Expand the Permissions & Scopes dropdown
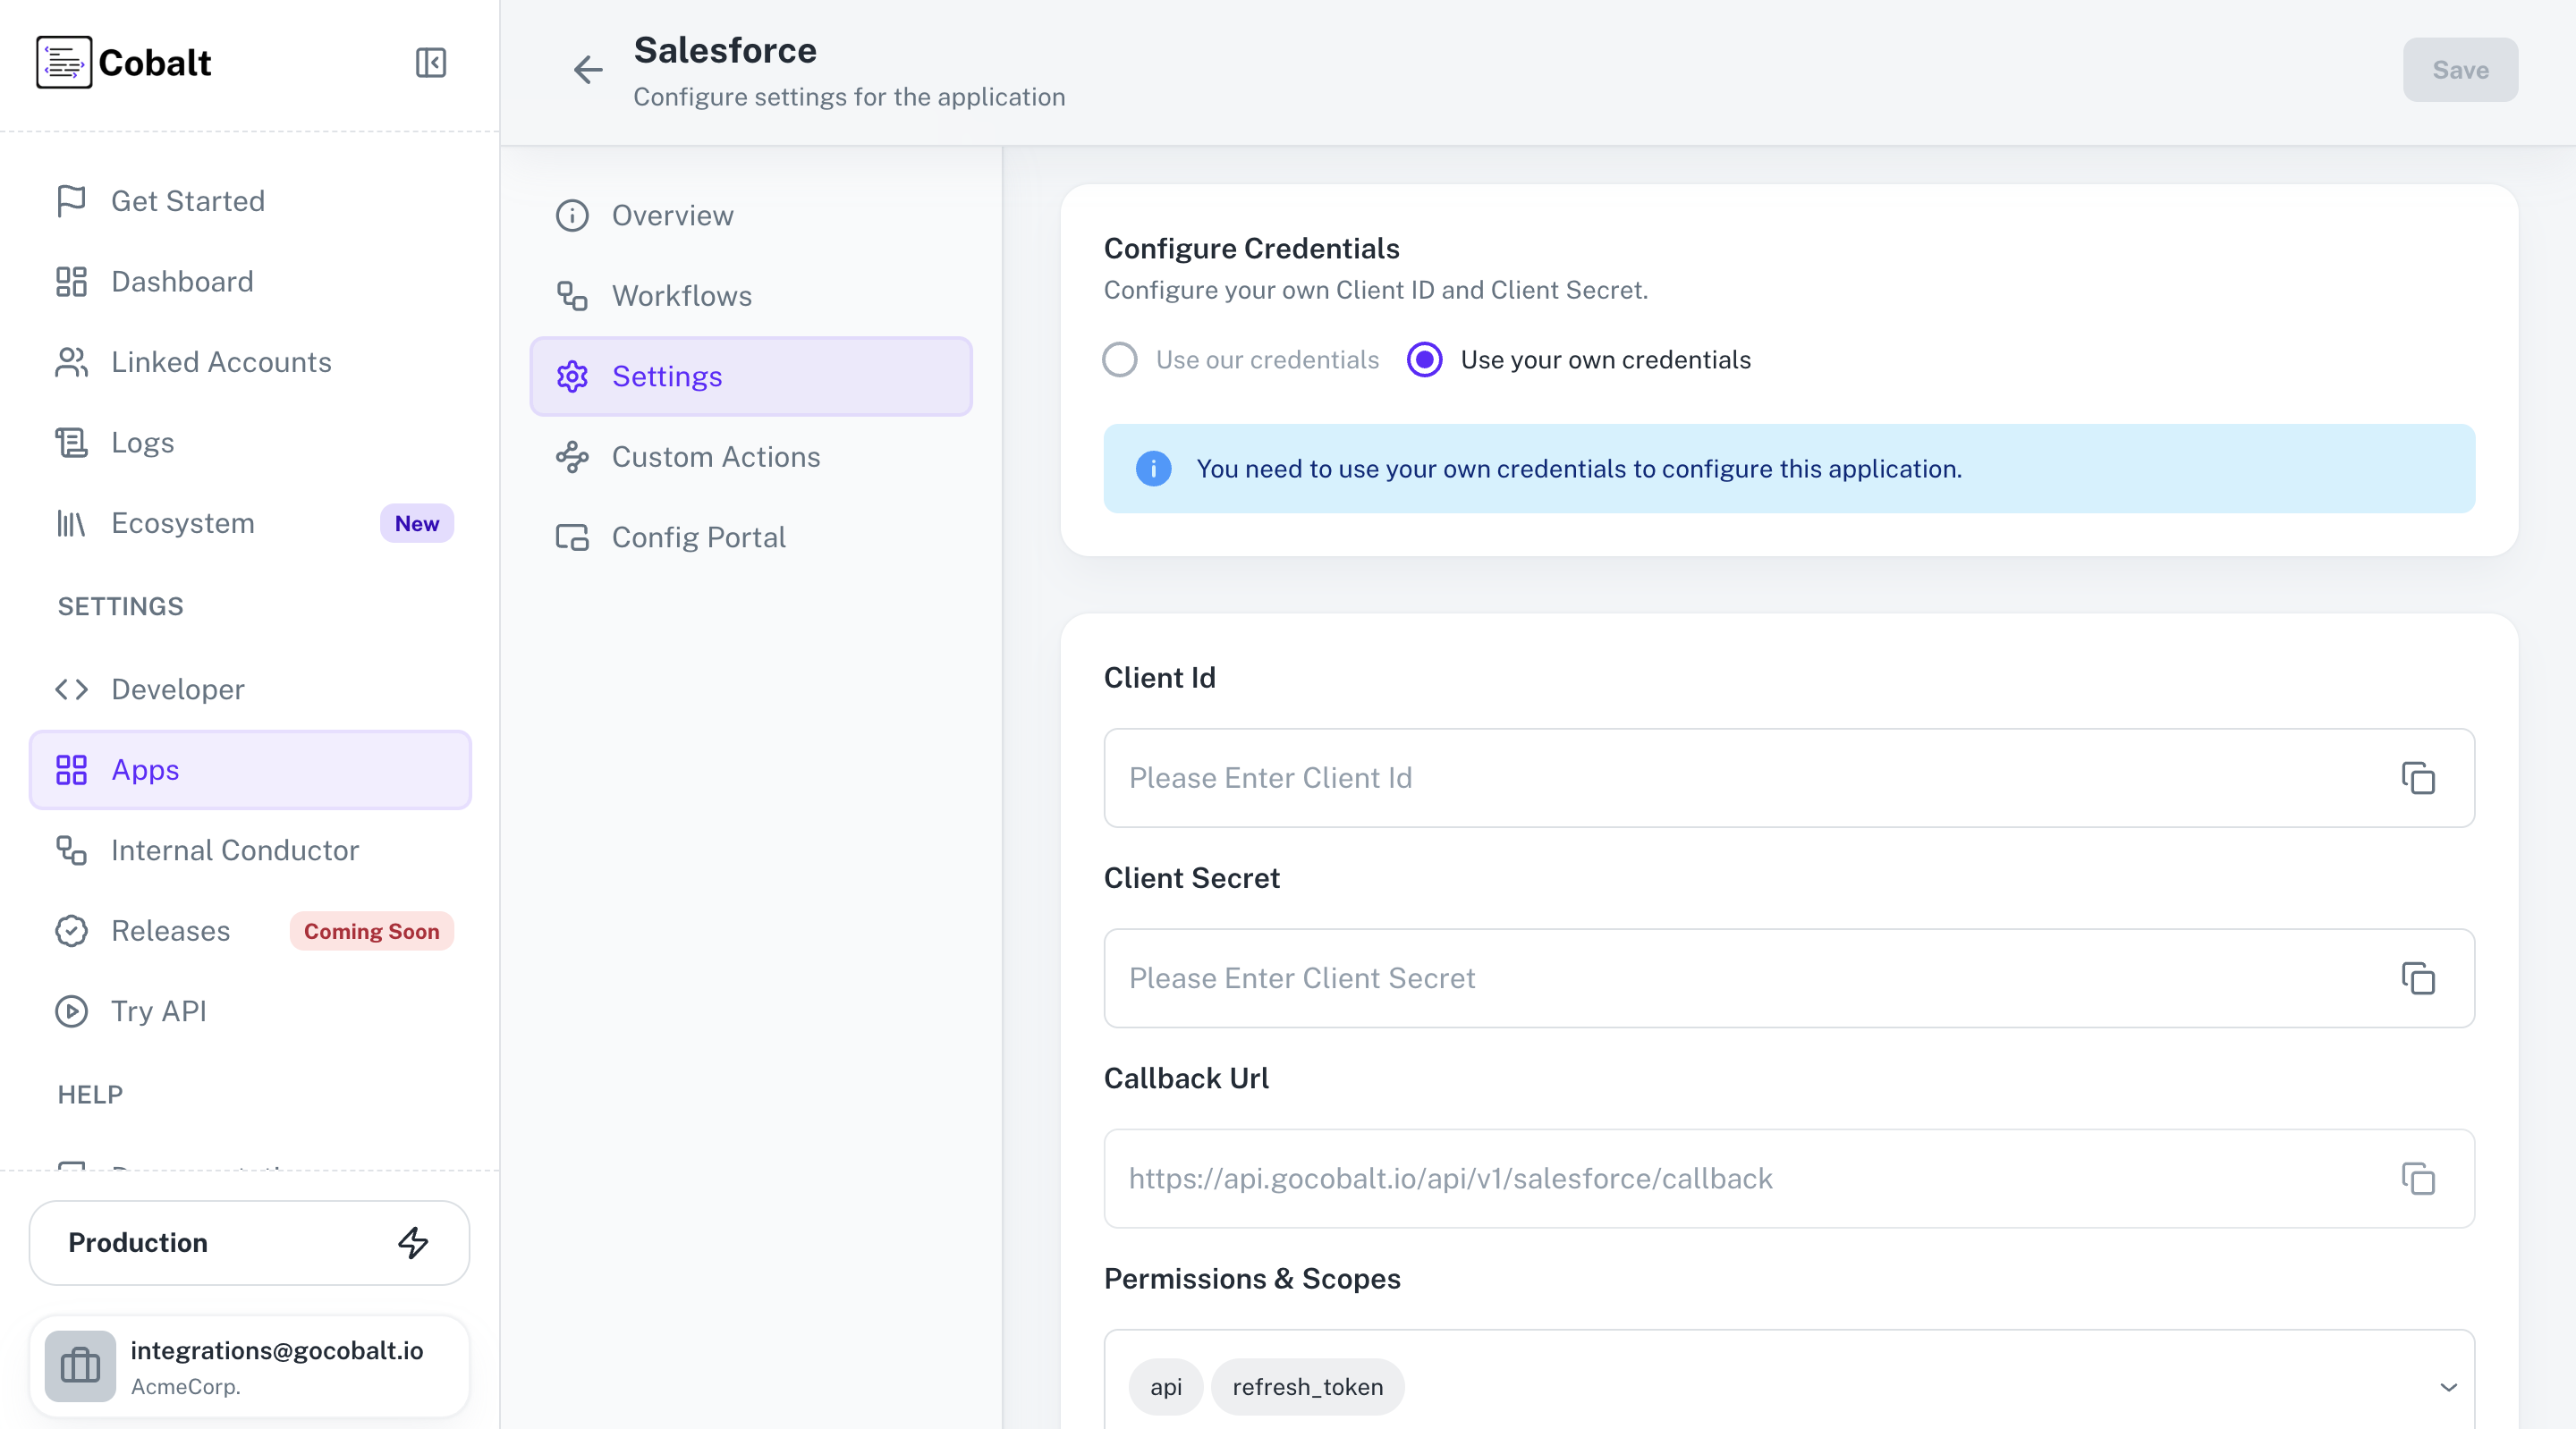Viewport: 2576px width, 1429px height. [x=2448, y=1387]
